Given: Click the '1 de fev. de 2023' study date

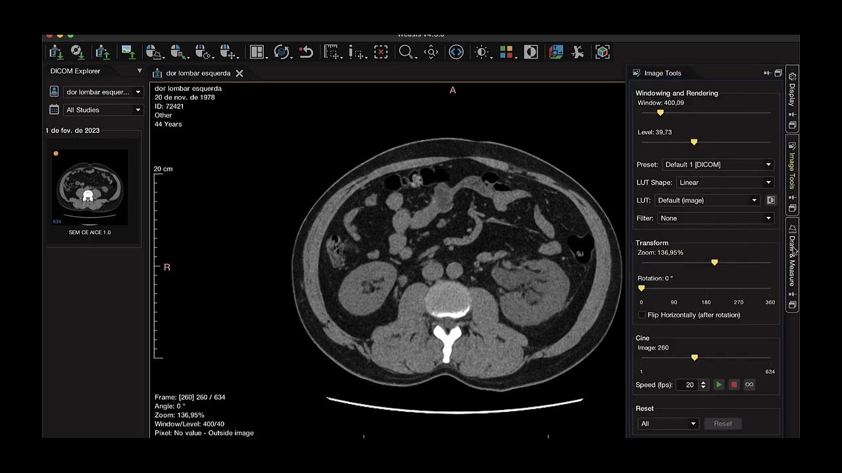Looking at the screenshot, I should [73, 131].
